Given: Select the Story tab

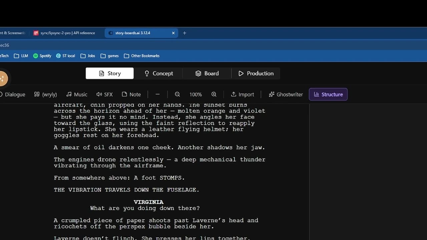Looking at the screenshot, I should 110,73.
